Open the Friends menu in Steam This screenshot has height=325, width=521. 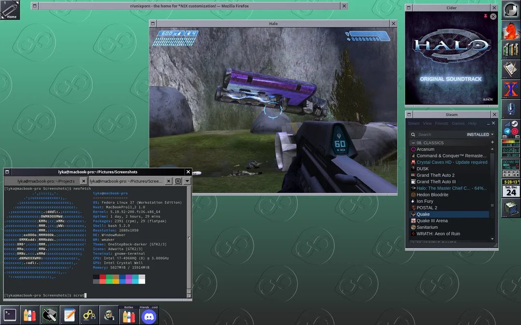pos(441,123)
